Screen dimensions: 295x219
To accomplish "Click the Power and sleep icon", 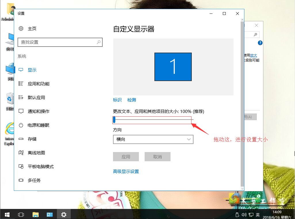I will (21, 125).
